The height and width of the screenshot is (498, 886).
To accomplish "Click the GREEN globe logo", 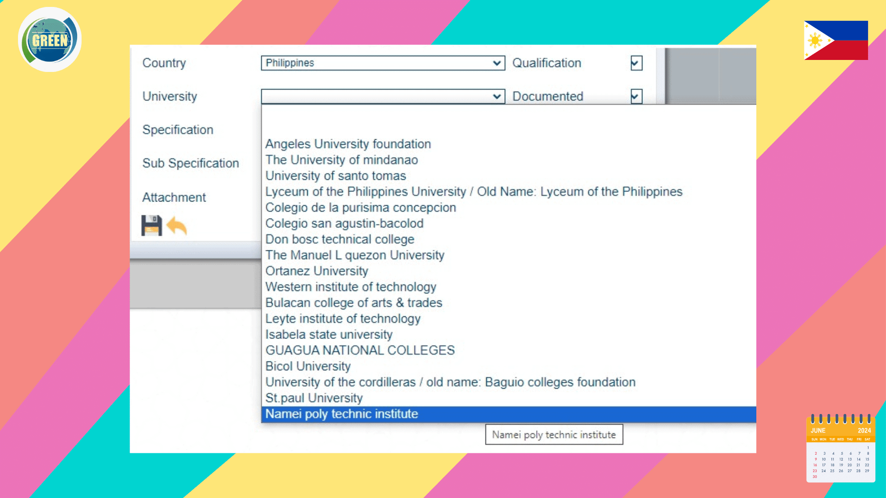I will coord(49,39).
